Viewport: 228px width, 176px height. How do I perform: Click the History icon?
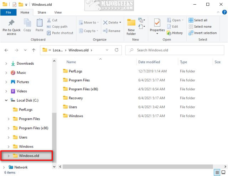pos(169,33)
